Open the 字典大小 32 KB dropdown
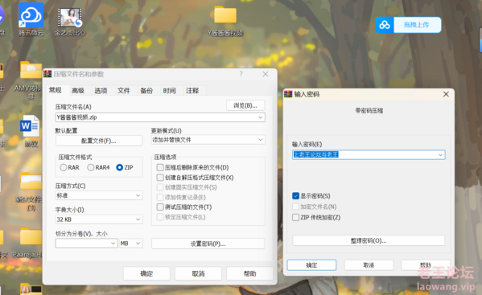 click(99, 219)
